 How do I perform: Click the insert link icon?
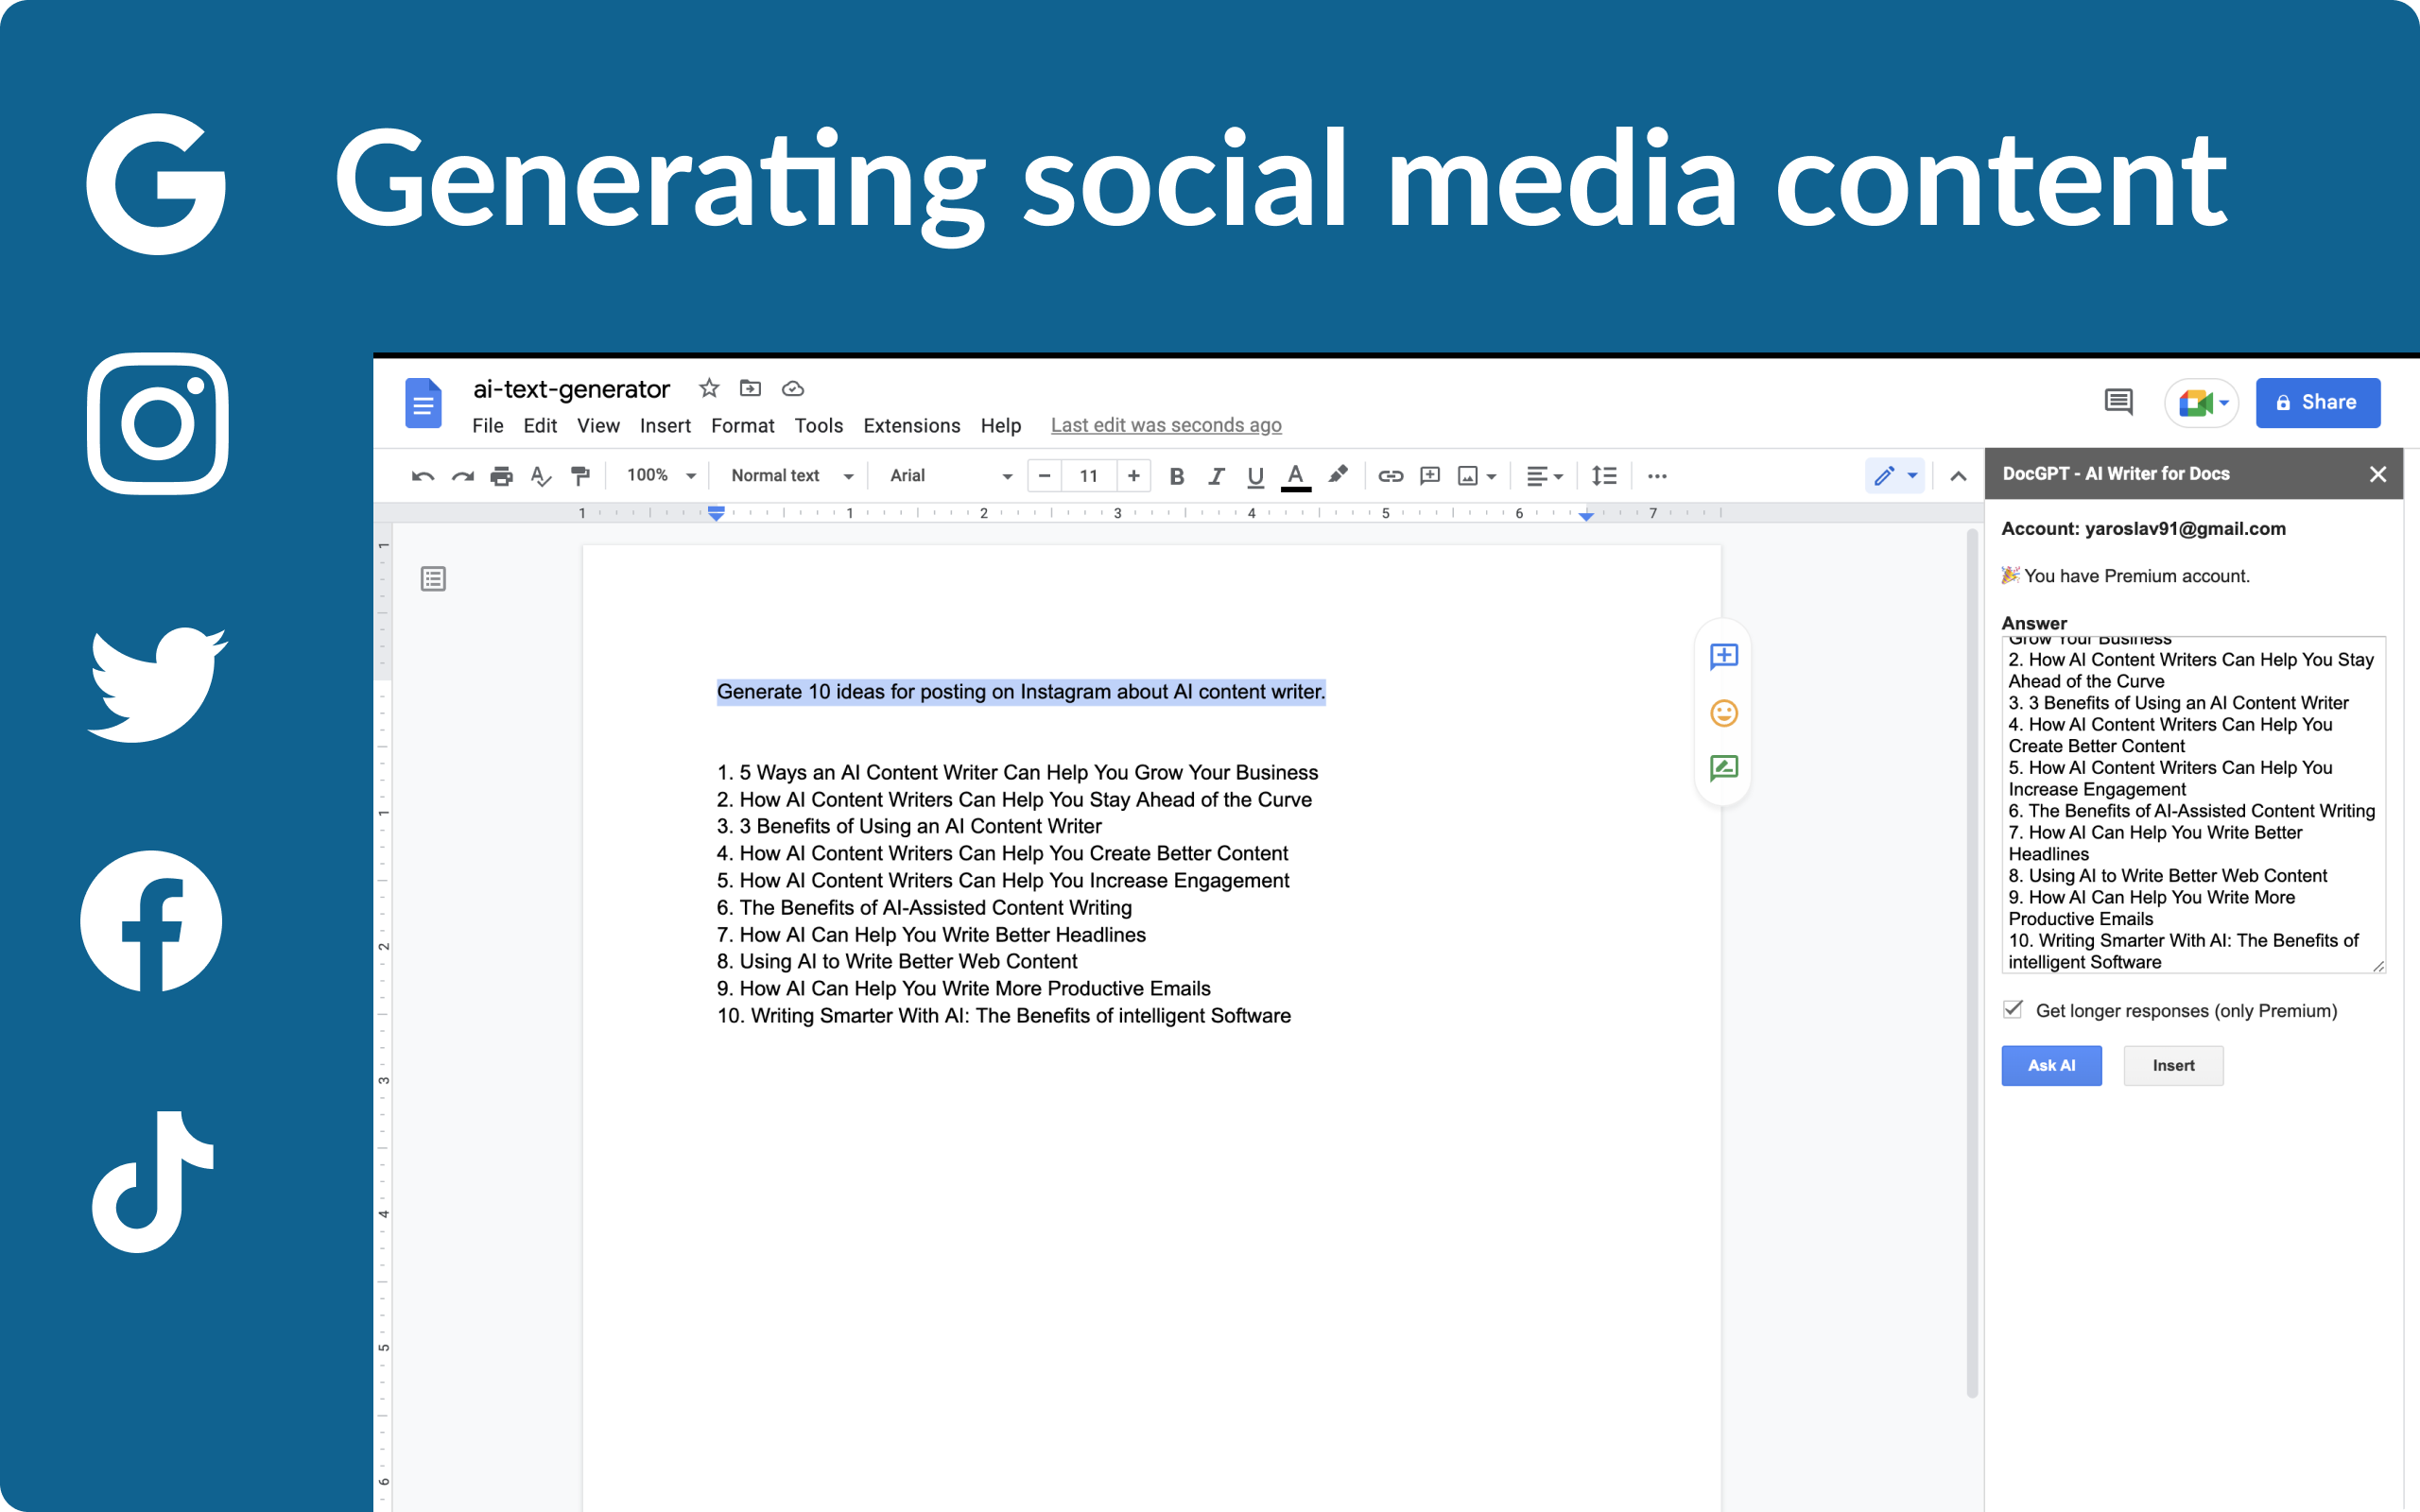(x=1385, y=473)
